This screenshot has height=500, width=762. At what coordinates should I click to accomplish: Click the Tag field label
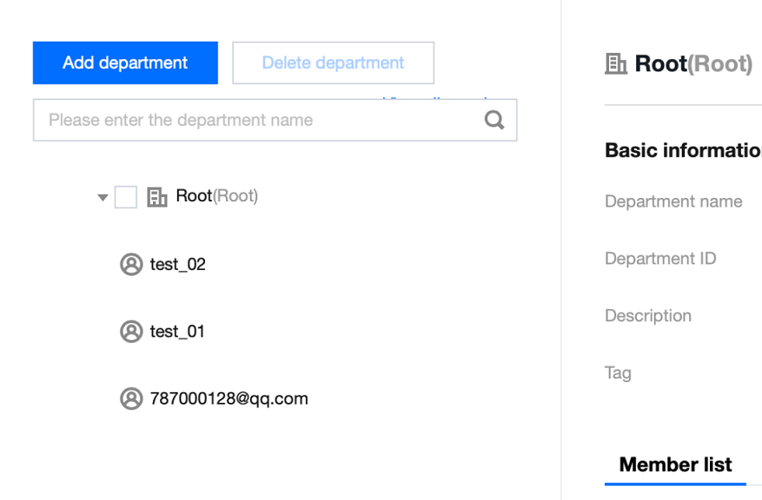618,373
